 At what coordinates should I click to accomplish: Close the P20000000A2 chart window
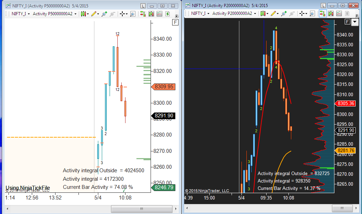353,5
